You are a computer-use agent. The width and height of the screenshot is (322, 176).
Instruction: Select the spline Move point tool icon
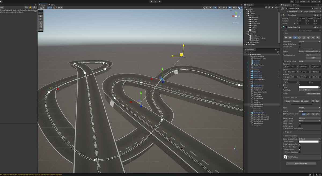(x=295, y=37)
